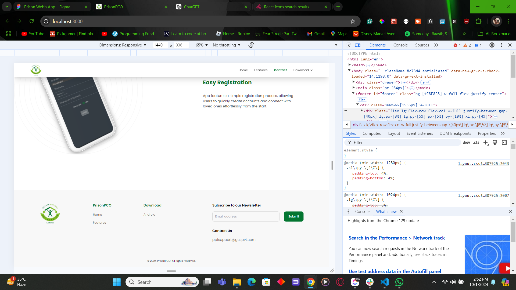The height and width of the screenshot is (290, 516).
Task: Expand the main element node
Action: (354, 88)
